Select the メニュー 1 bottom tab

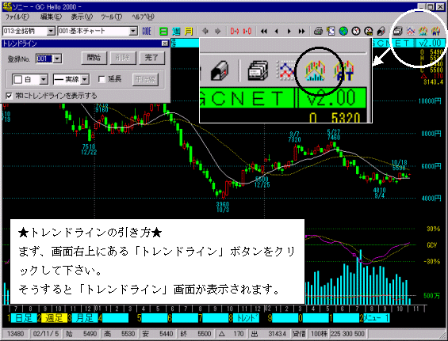click(x=377, y=318)
